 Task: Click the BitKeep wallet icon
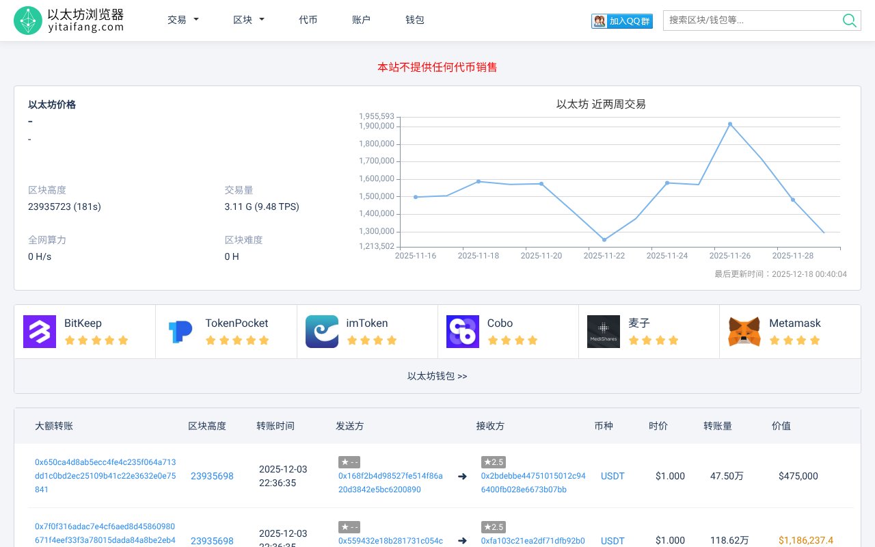(39, 331)
